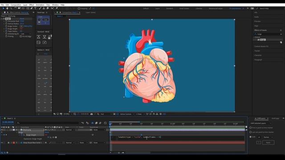The image size is (285, 160).
Task: Open expression language menu play icon
Action: tap(56, 137)
